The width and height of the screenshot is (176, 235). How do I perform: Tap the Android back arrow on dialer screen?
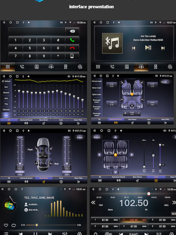(4, 22)
